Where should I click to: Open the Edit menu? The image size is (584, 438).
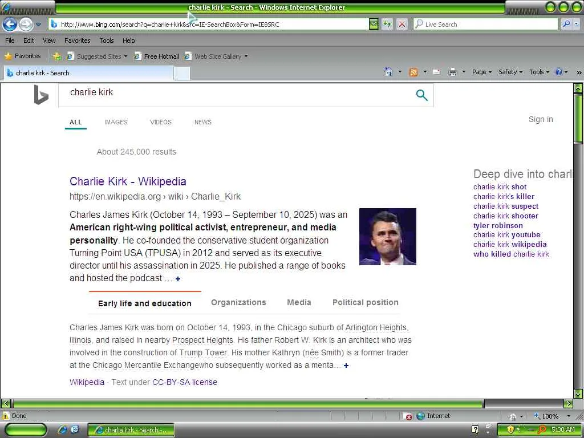29,40
